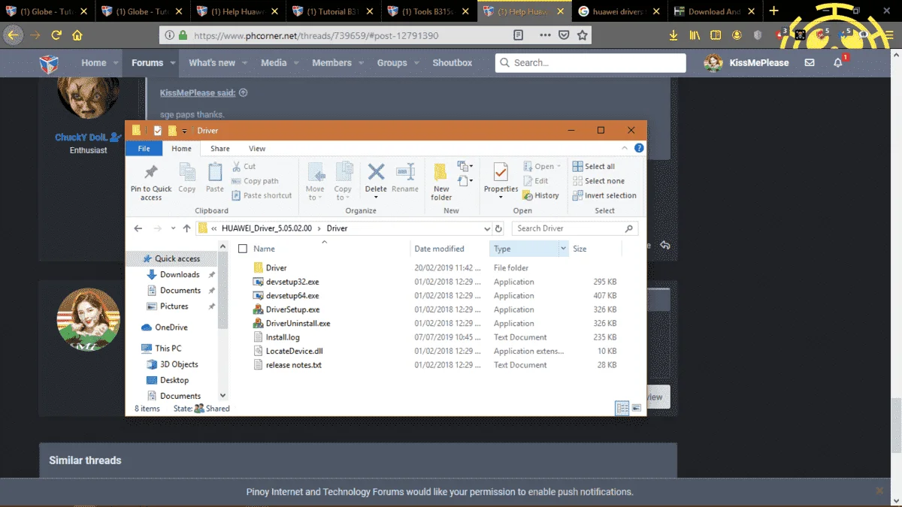Click Pin to Quick access in the ribbon

click(x=151, y=182)
